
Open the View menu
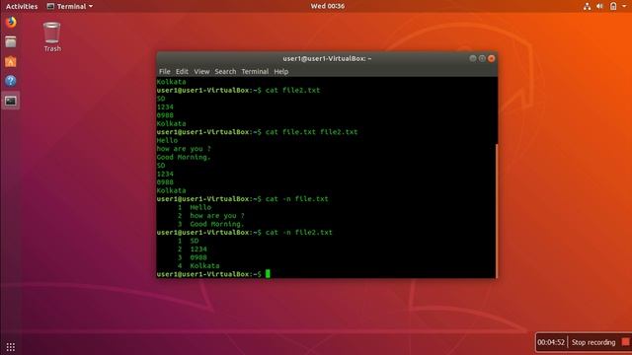[201, 71]
